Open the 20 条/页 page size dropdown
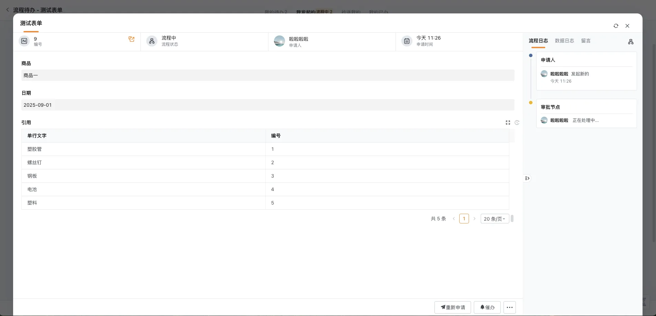 click(x=495, y=219)
